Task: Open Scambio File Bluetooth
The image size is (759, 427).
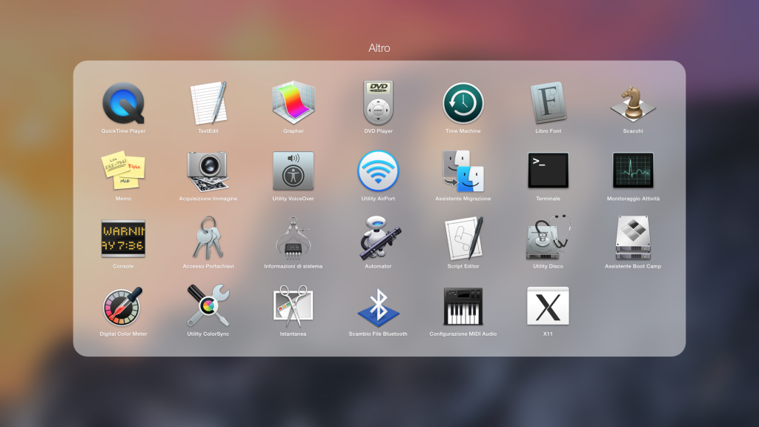Action: (x=378, y=307)
